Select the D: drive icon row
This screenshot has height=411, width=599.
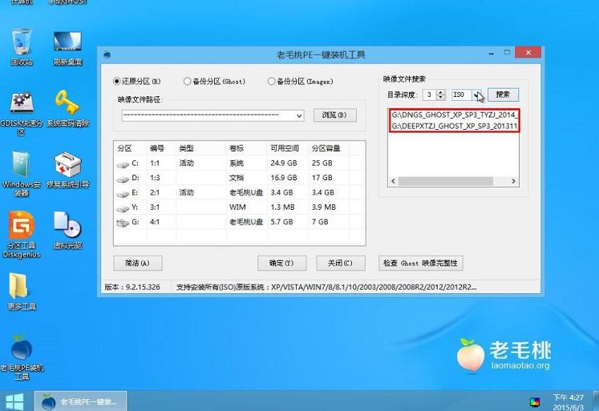[x=241, y=178]
